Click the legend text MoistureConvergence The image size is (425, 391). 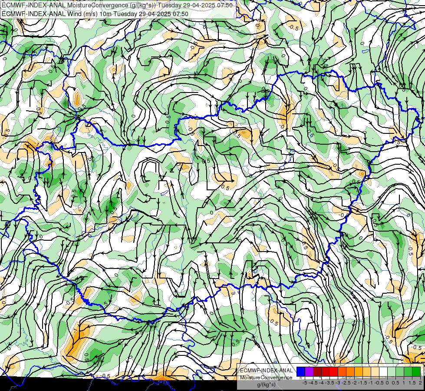coord(266,378)
